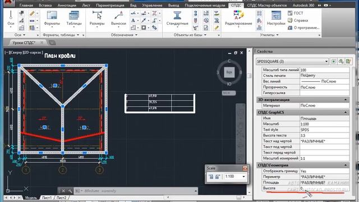The height and width of the screenshot is (202, 359).
Task: Switch to the Параметризация ribbon tab
Action: pyautogui.click(x=110, y=5)
